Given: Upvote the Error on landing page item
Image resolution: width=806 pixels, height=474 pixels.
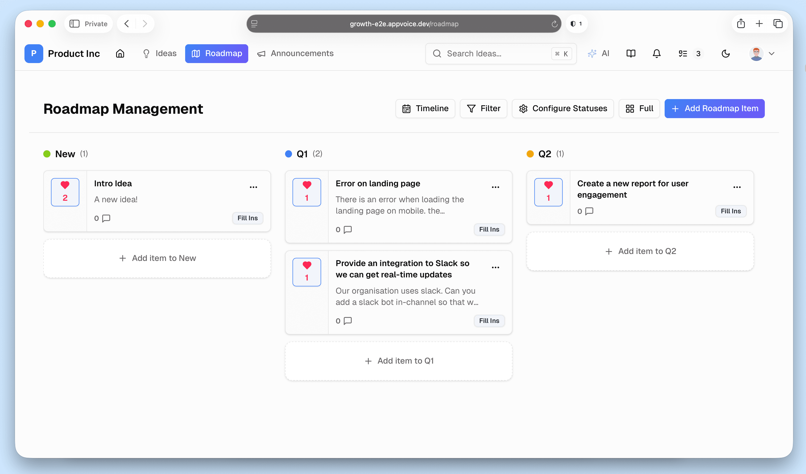Looking at the screenshot, I should click(306, 192).
